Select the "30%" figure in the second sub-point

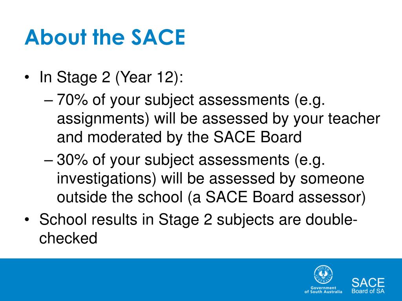[72, 160]
